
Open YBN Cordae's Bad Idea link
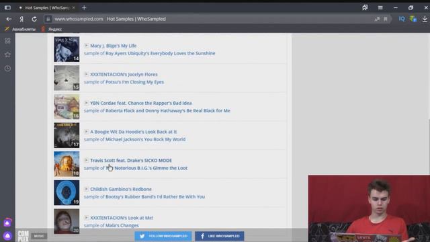point(141,103)
